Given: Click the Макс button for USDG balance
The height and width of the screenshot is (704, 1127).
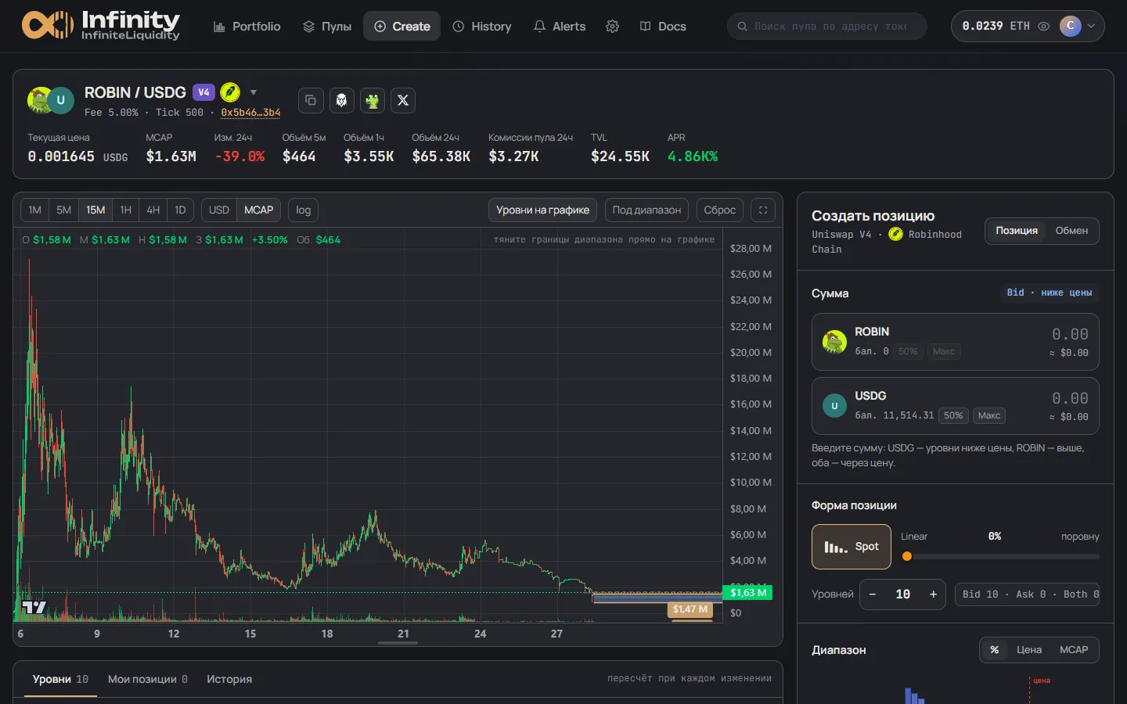Looking at the screenshot, I should 989,415.
